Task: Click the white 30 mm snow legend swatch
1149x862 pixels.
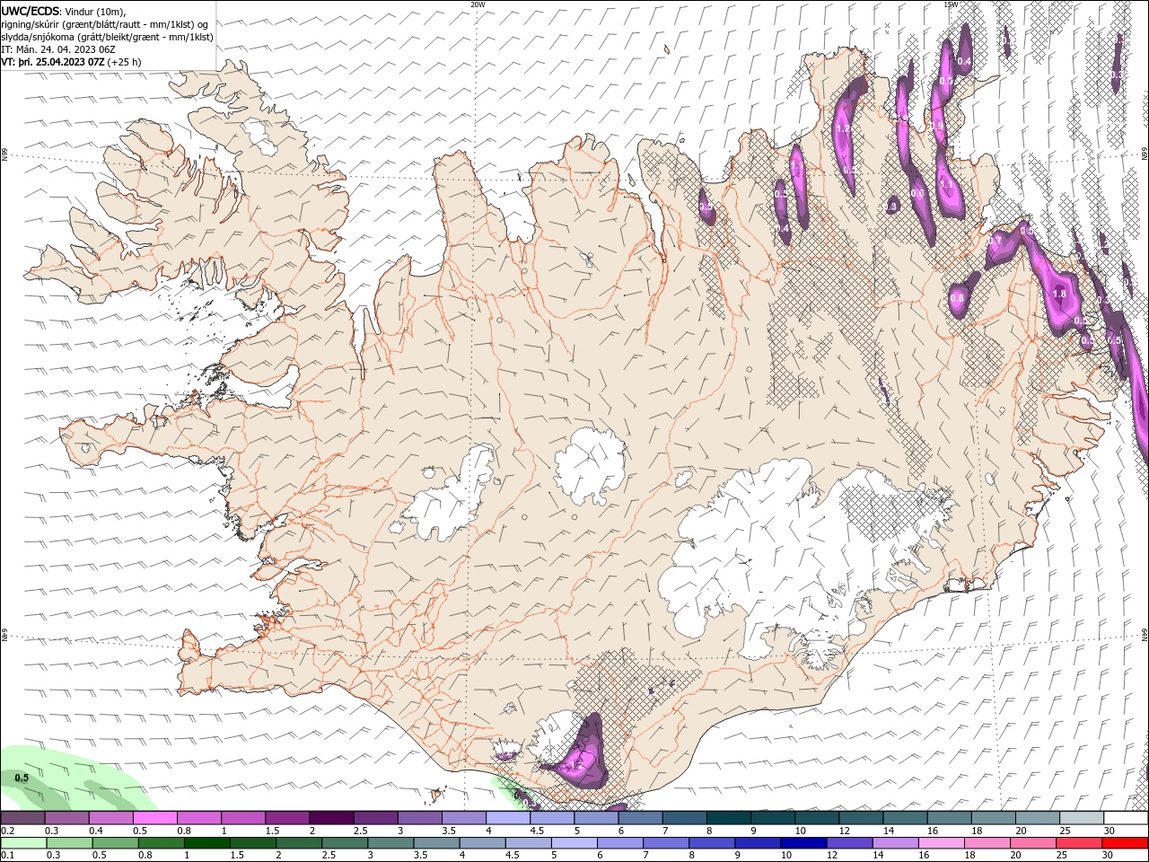Action: (1126, 818)
